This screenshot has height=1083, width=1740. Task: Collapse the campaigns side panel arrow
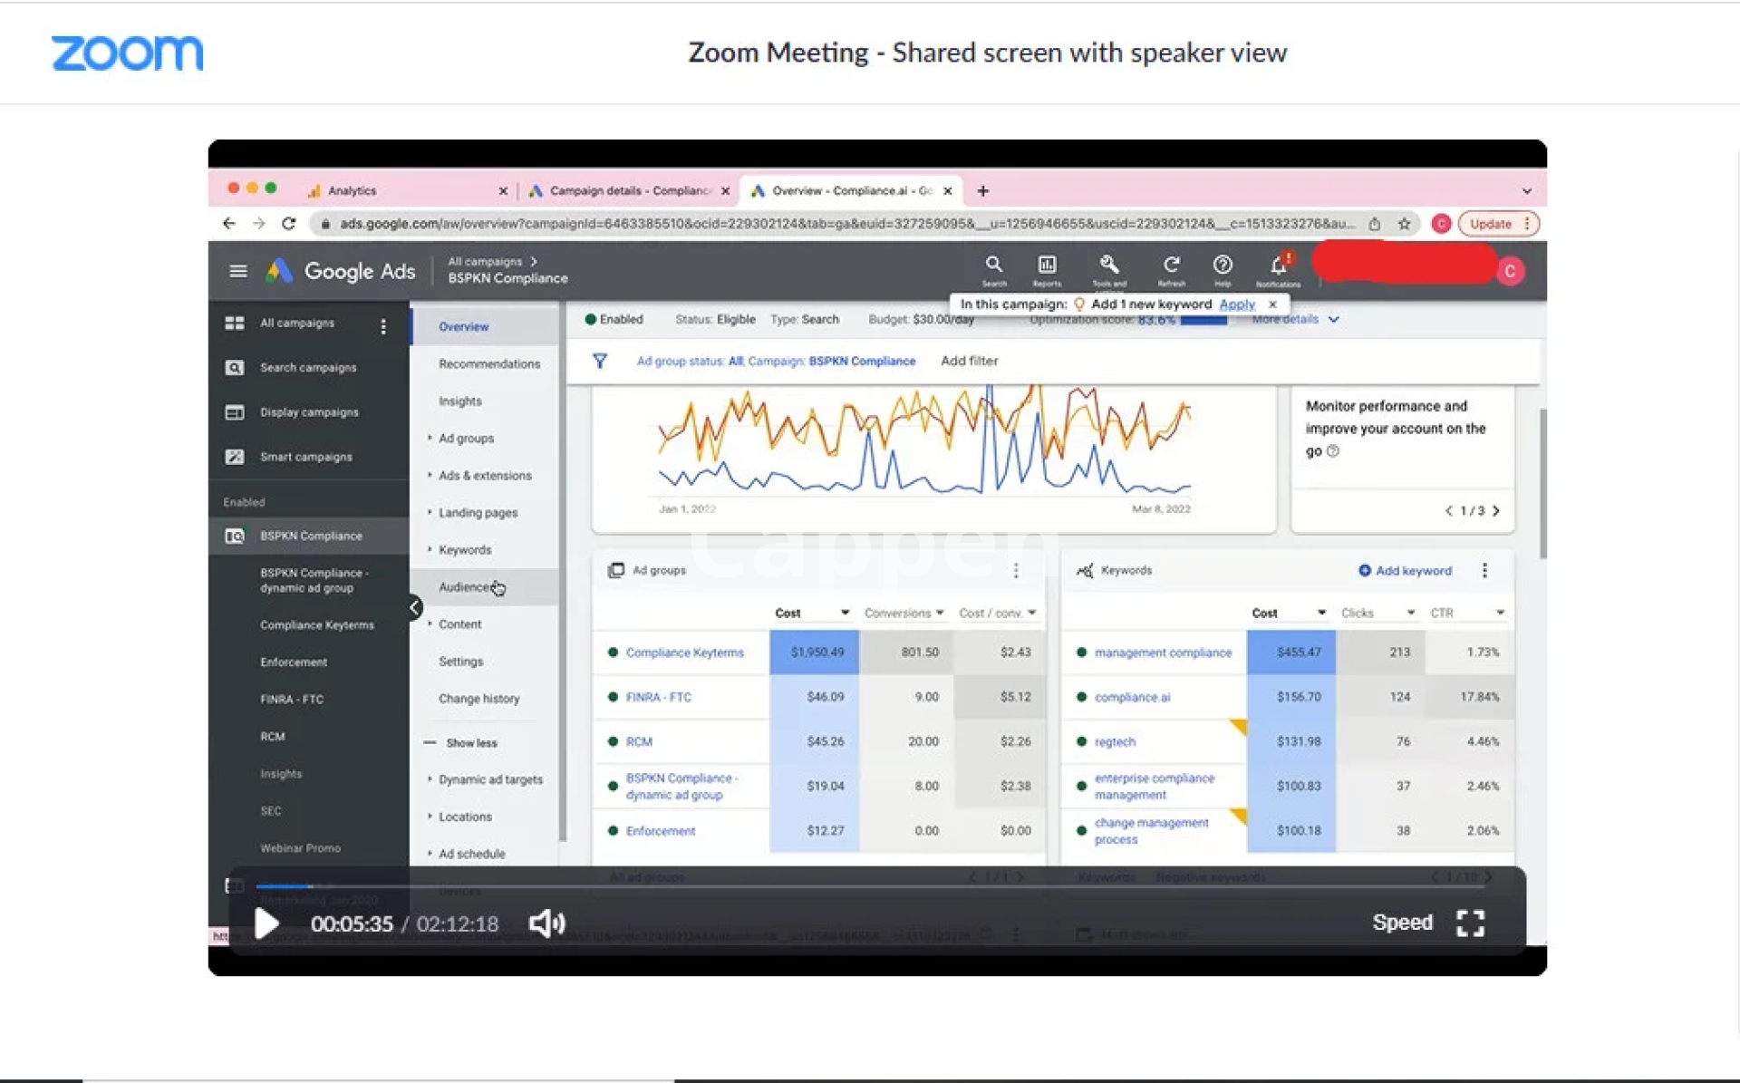pos(414,608)
